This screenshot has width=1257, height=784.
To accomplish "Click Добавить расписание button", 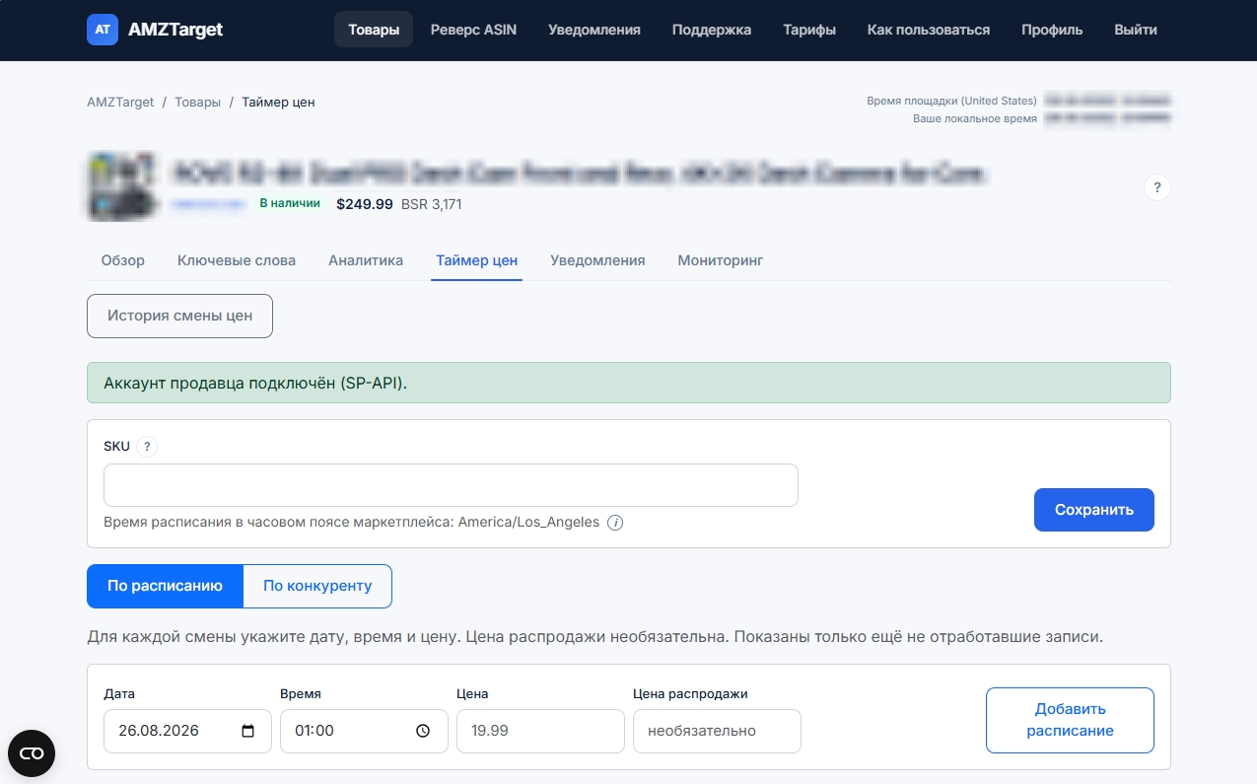I will 1070,720.
